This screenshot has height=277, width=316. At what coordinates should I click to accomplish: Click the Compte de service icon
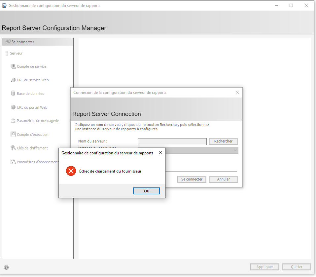coord(13,66)
